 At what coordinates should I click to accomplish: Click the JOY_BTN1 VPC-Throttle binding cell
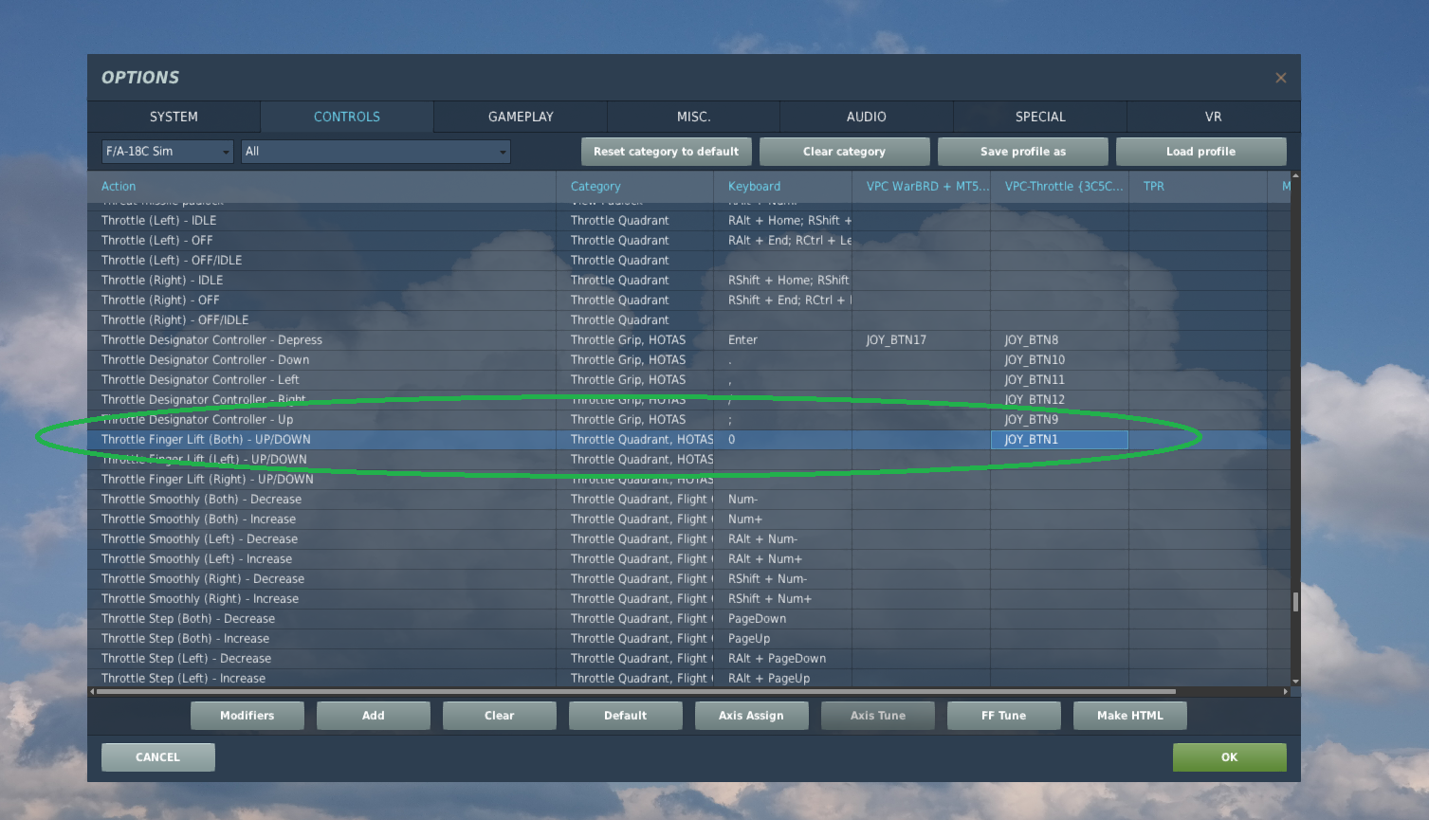pyautogui.click(x=1059, y=440)
